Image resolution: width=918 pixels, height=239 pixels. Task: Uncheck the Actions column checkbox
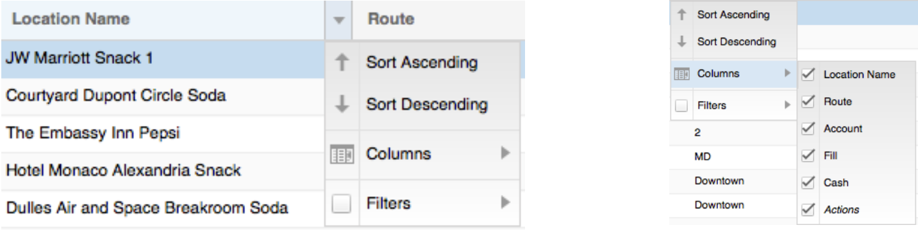click(x=808, y=210)
